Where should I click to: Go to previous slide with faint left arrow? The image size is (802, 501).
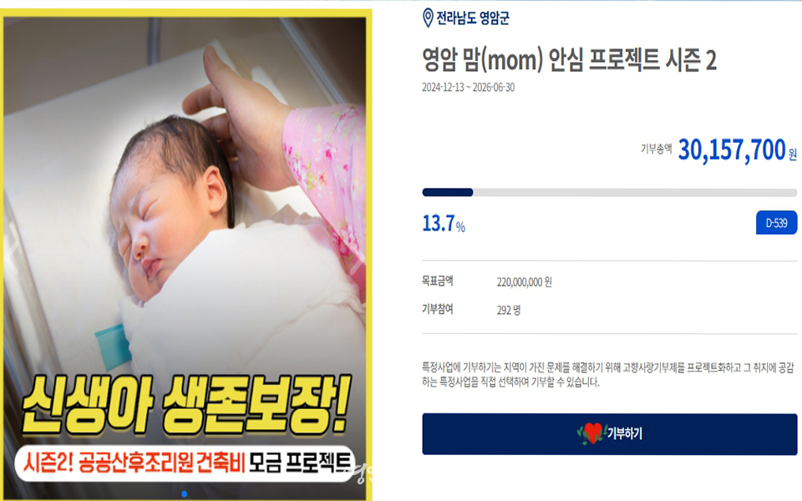pos(13,251)
